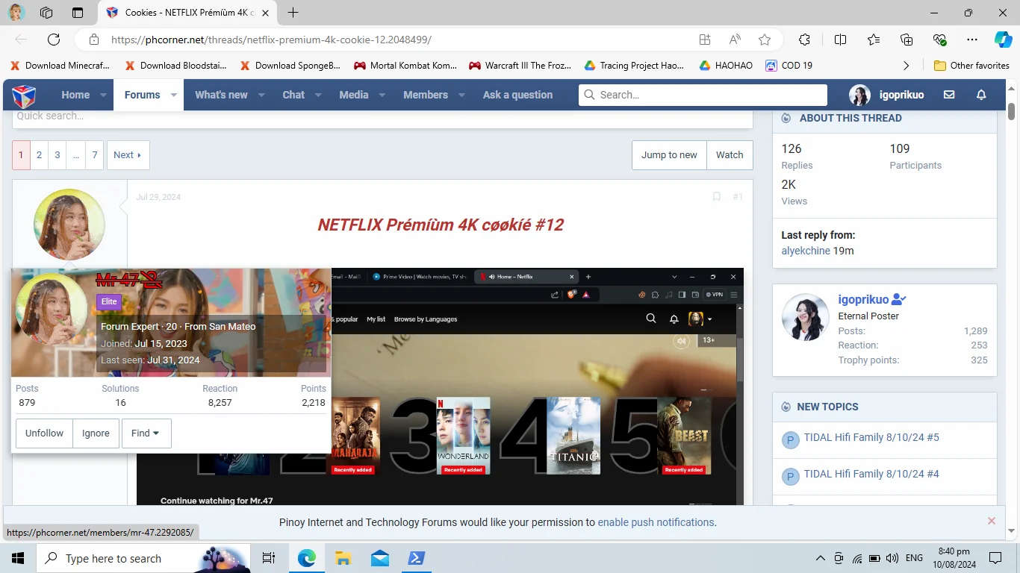Viewport: 1020px width, 573px height.
Task: Click the Next page button
Action: coord(128,155)
